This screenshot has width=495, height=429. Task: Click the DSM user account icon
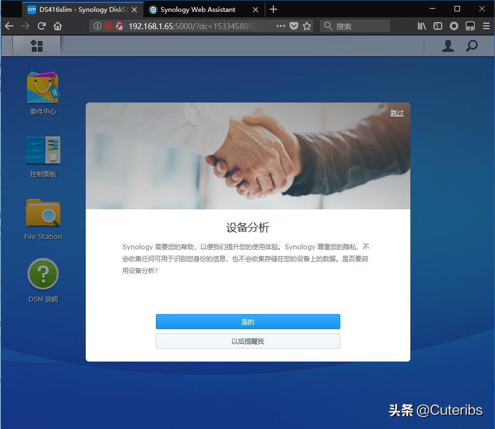pos(448,46)
